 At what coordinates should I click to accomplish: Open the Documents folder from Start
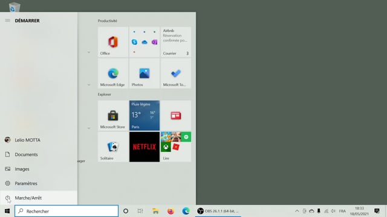click(39, 154)
